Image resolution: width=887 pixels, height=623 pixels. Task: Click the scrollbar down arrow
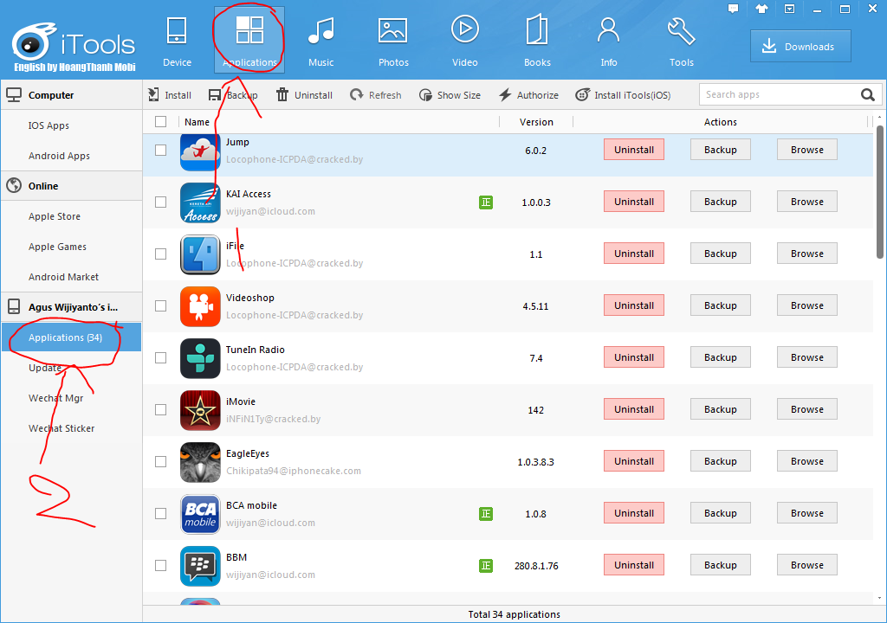click(879, 598)
